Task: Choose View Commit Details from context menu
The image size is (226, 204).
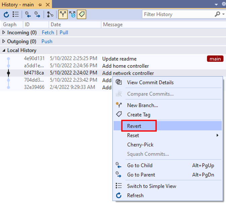Action: coord(167,83)
